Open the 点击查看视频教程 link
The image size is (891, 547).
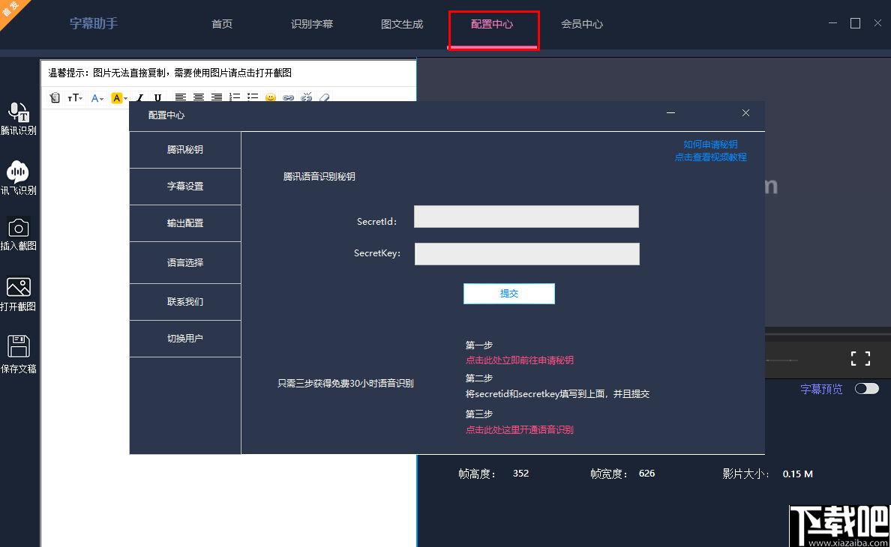(710, 157)
